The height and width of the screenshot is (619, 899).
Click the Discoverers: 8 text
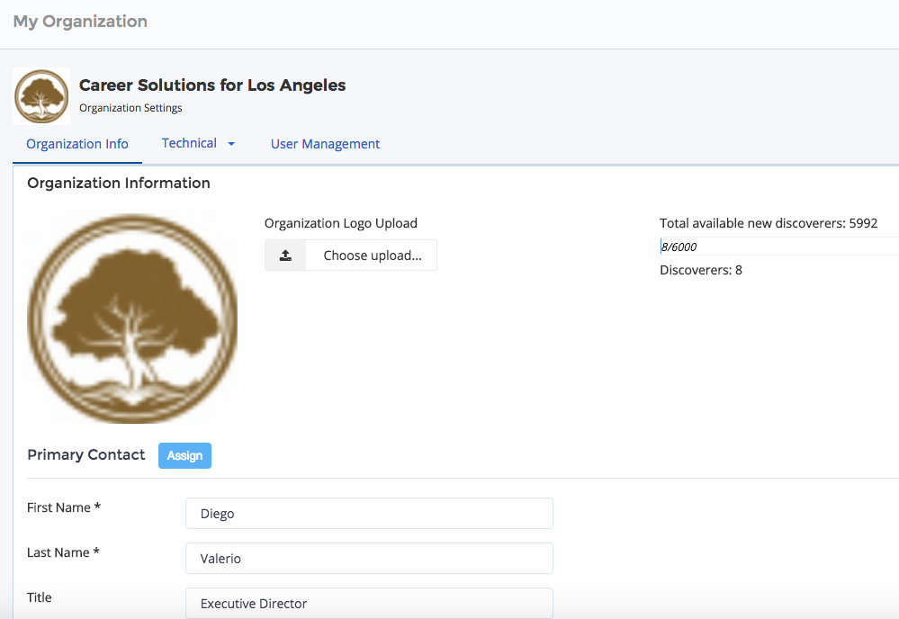[701, 270]
